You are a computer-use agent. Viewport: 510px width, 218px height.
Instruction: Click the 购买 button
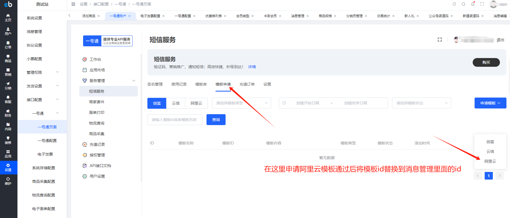(x=486, y=62)
